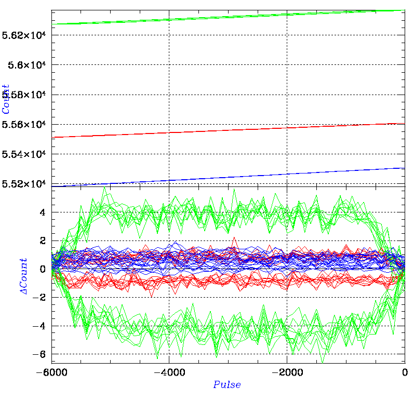The height and width of the screenshot is (414, 414).
Task: Click the green line in upper plot
Action: (x=228, y=17)
